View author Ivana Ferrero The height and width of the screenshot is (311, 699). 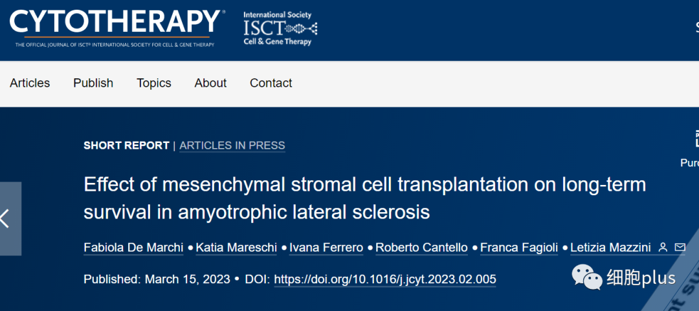pyautogui.click(x=326, y=247)
